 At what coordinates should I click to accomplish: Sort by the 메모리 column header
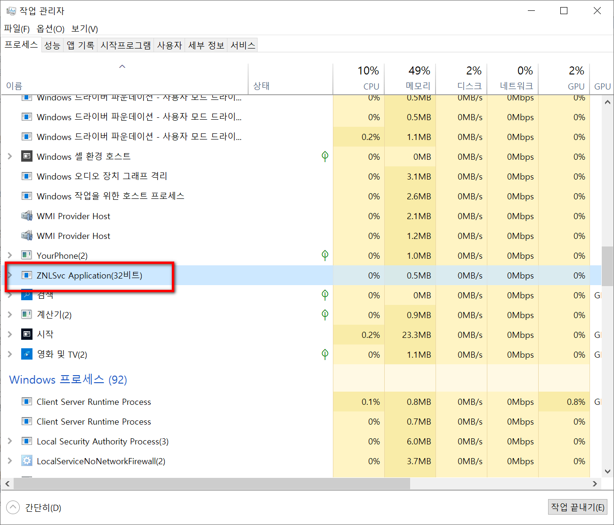click(x=410, y=79)
